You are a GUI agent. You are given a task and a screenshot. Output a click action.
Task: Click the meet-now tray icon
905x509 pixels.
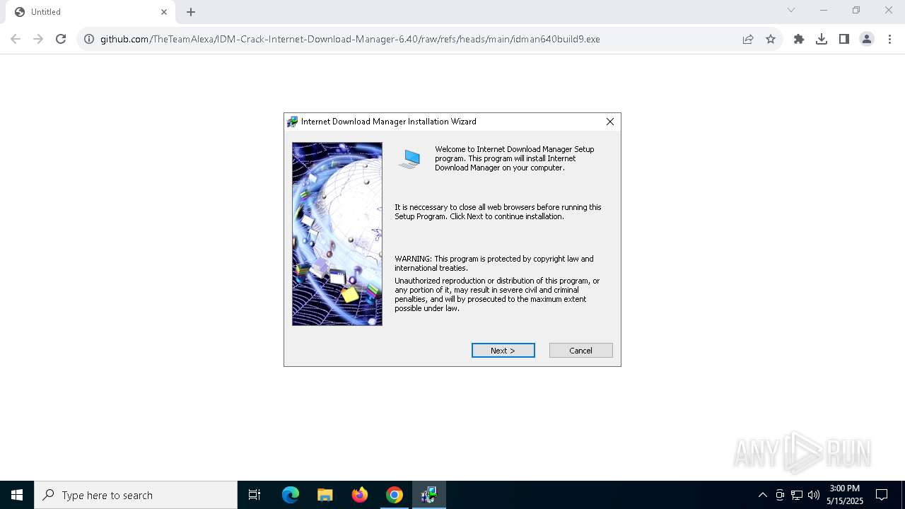point(780,495)
